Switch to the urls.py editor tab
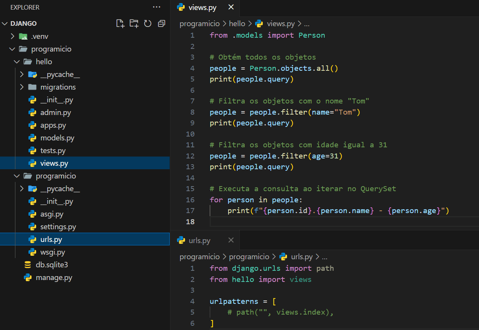The width and height of the screenshot is (479, 330). [x=199, y=240]
